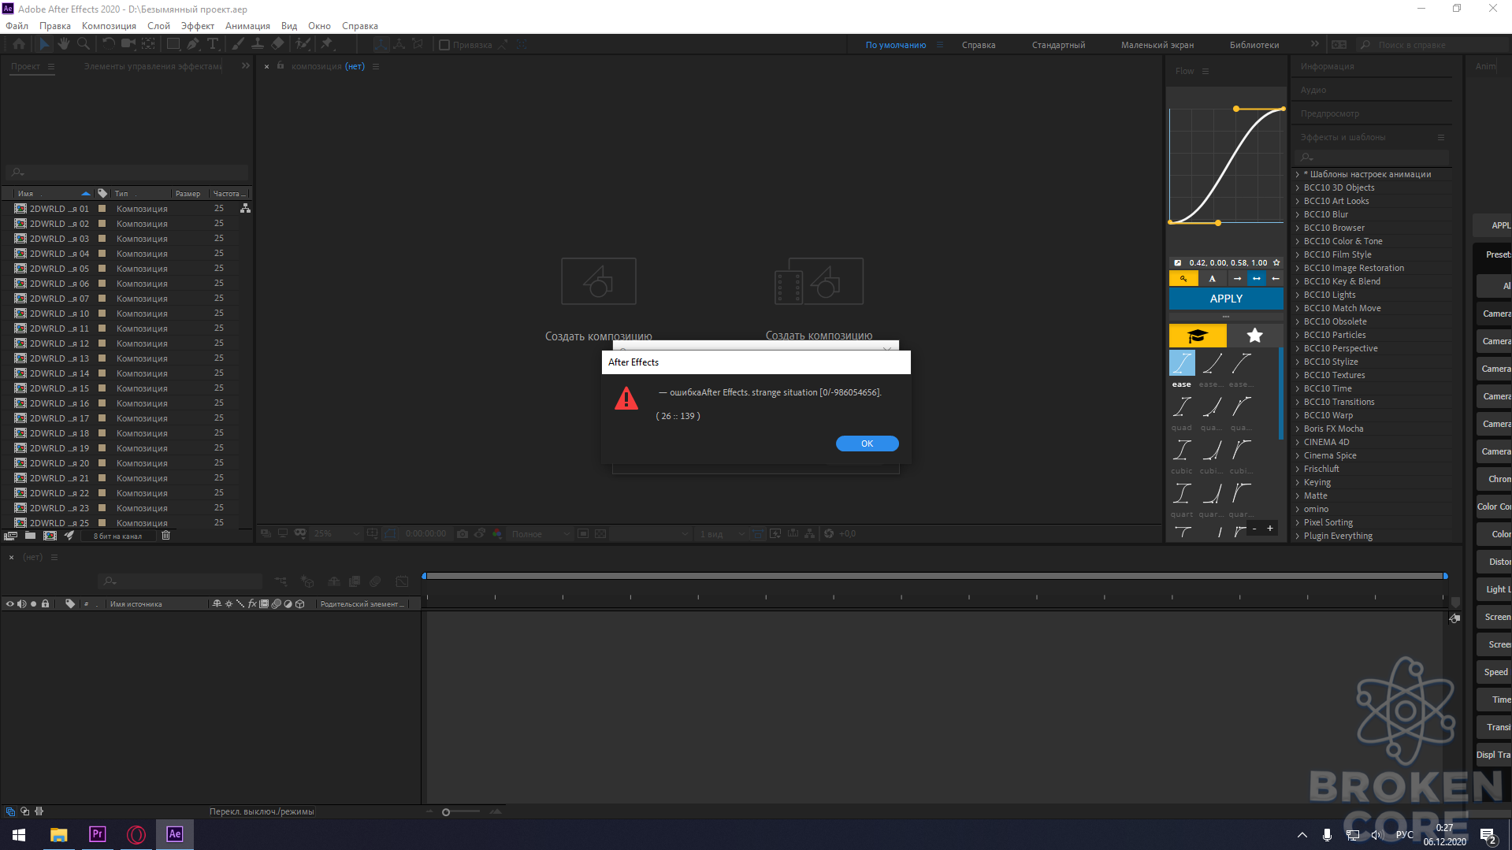Expand the BCC10 Blur effects category

pyautogui.click(x=1298, y=214)
